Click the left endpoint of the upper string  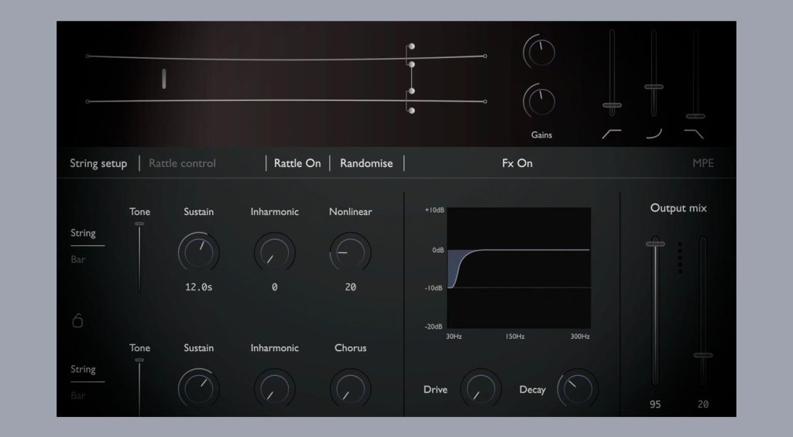pyautogui.click(x=88, y=56)
